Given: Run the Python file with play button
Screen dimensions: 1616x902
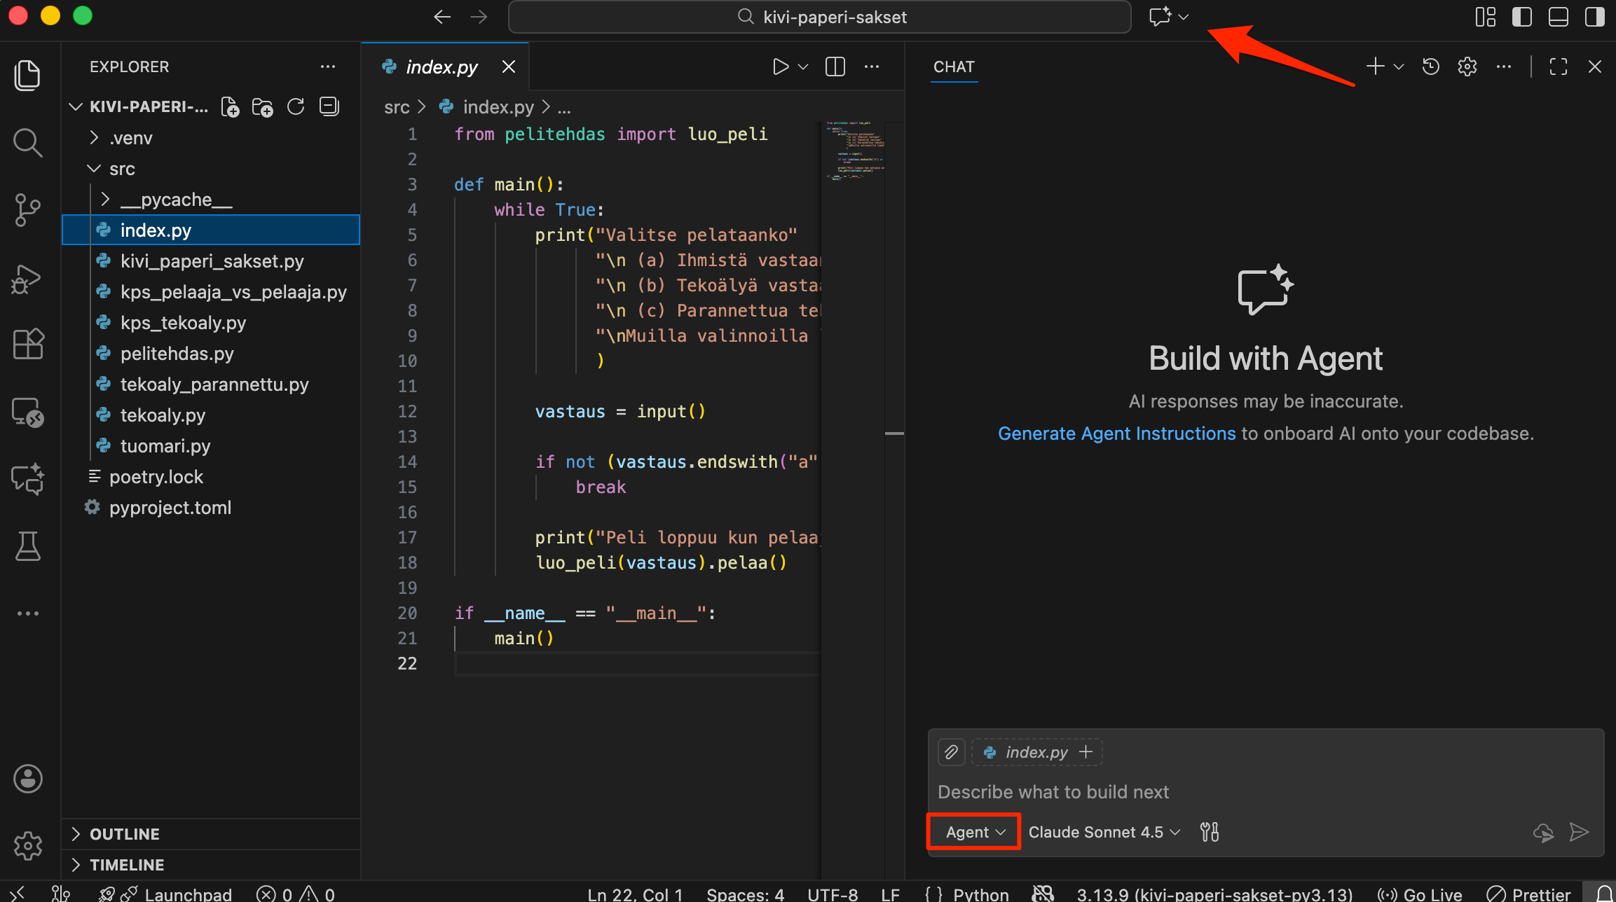Looking at the screenshot, I should tap(780, 67).
